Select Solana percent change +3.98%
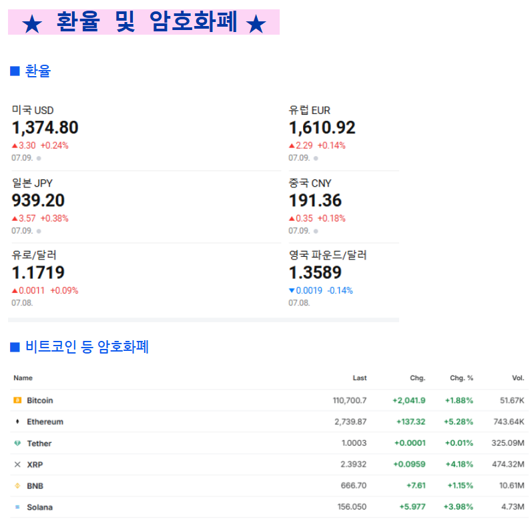This screenshot has height=519, width=532. pyautogui.click(x=459, y=507)
